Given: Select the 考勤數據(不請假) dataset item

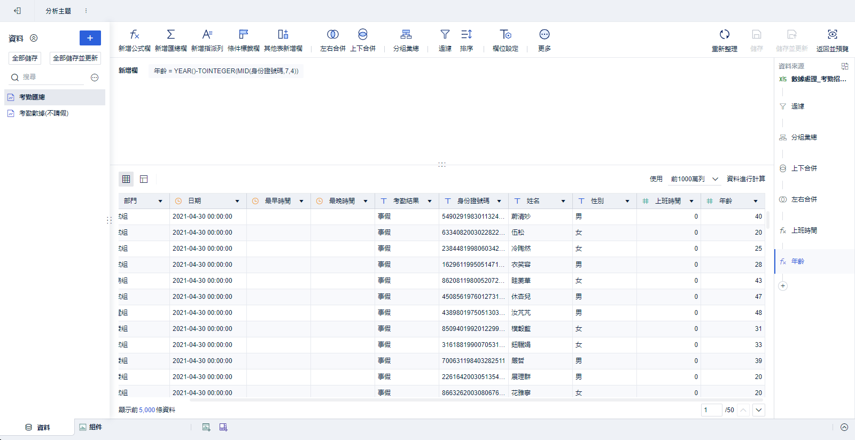Looking at the screenshot, I should tap(44, 113).
